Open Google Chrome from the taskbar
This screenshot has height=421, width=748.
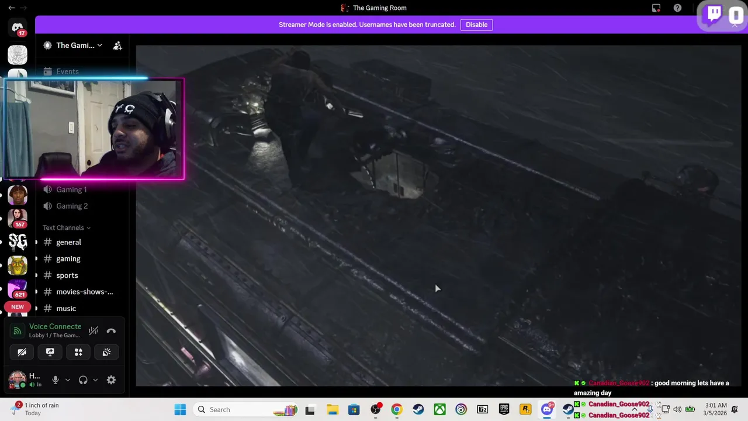(x=397, y=409)
